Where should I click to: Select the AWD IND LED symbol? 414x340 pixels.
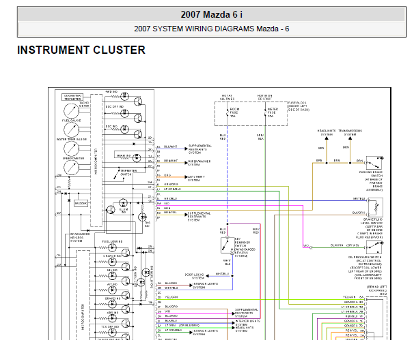click(x=124, y=96)
